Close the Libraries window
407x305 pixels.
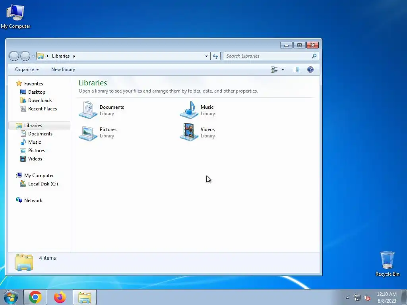click(x=312, y=45)
